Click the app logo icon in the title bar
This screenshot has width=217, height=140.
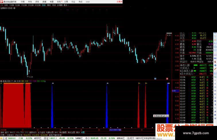2,2
